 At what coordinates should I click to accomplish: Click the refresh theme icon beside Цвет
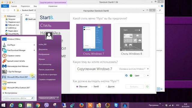pos(126,76)
